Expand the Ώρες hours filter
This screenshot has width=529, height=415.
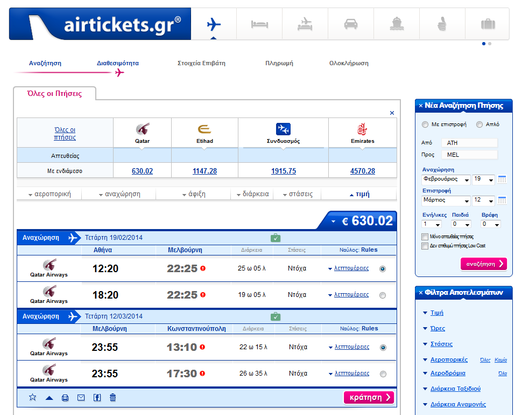[438, 328]
